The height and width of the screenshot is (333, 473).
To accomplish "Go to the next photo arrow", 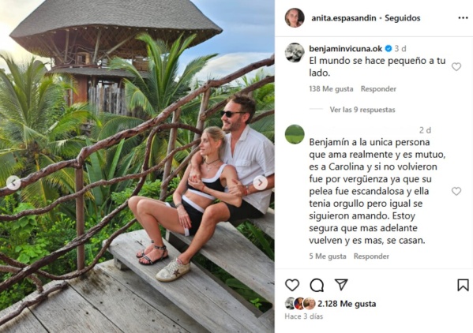I will tap(260, 182).
